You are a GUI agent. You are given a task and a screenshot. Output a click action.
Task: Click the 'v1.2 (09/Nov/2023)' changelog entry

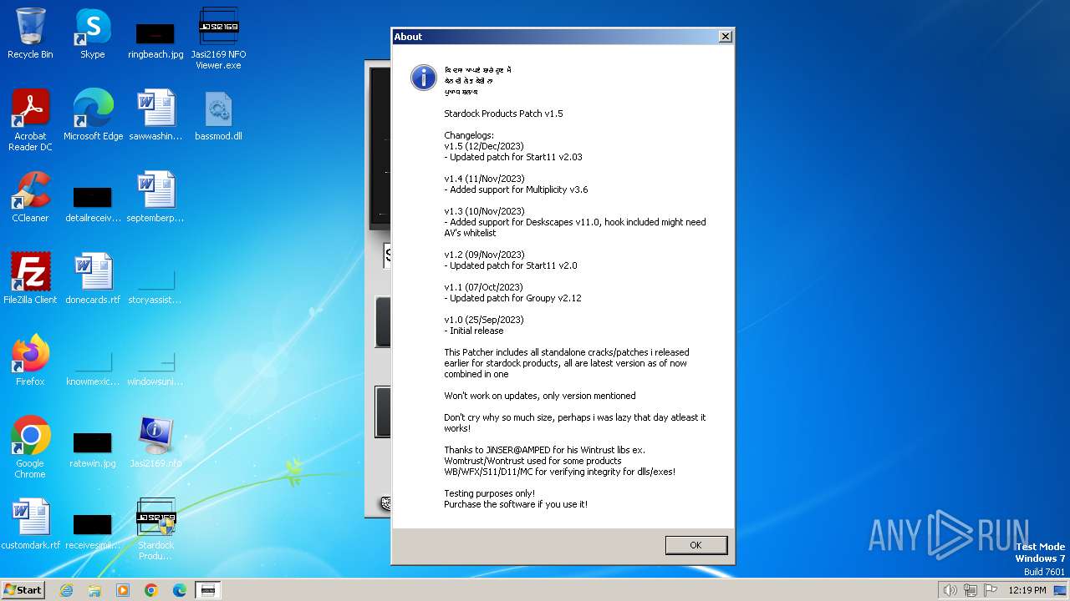(x=484, y=255)
